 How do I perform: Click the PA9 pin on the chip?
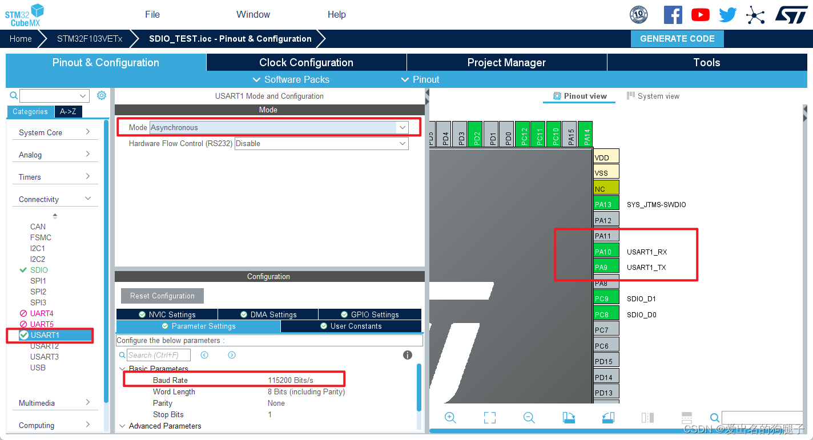tap(606, 267)
